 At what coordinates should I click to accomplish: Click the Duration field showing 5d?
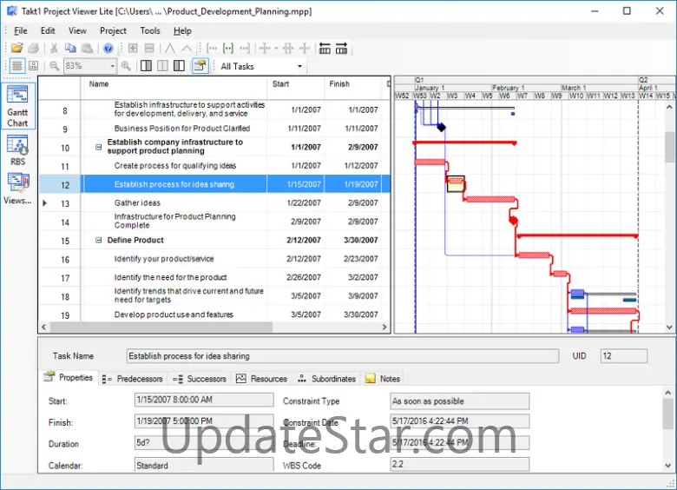coord(204,443)
